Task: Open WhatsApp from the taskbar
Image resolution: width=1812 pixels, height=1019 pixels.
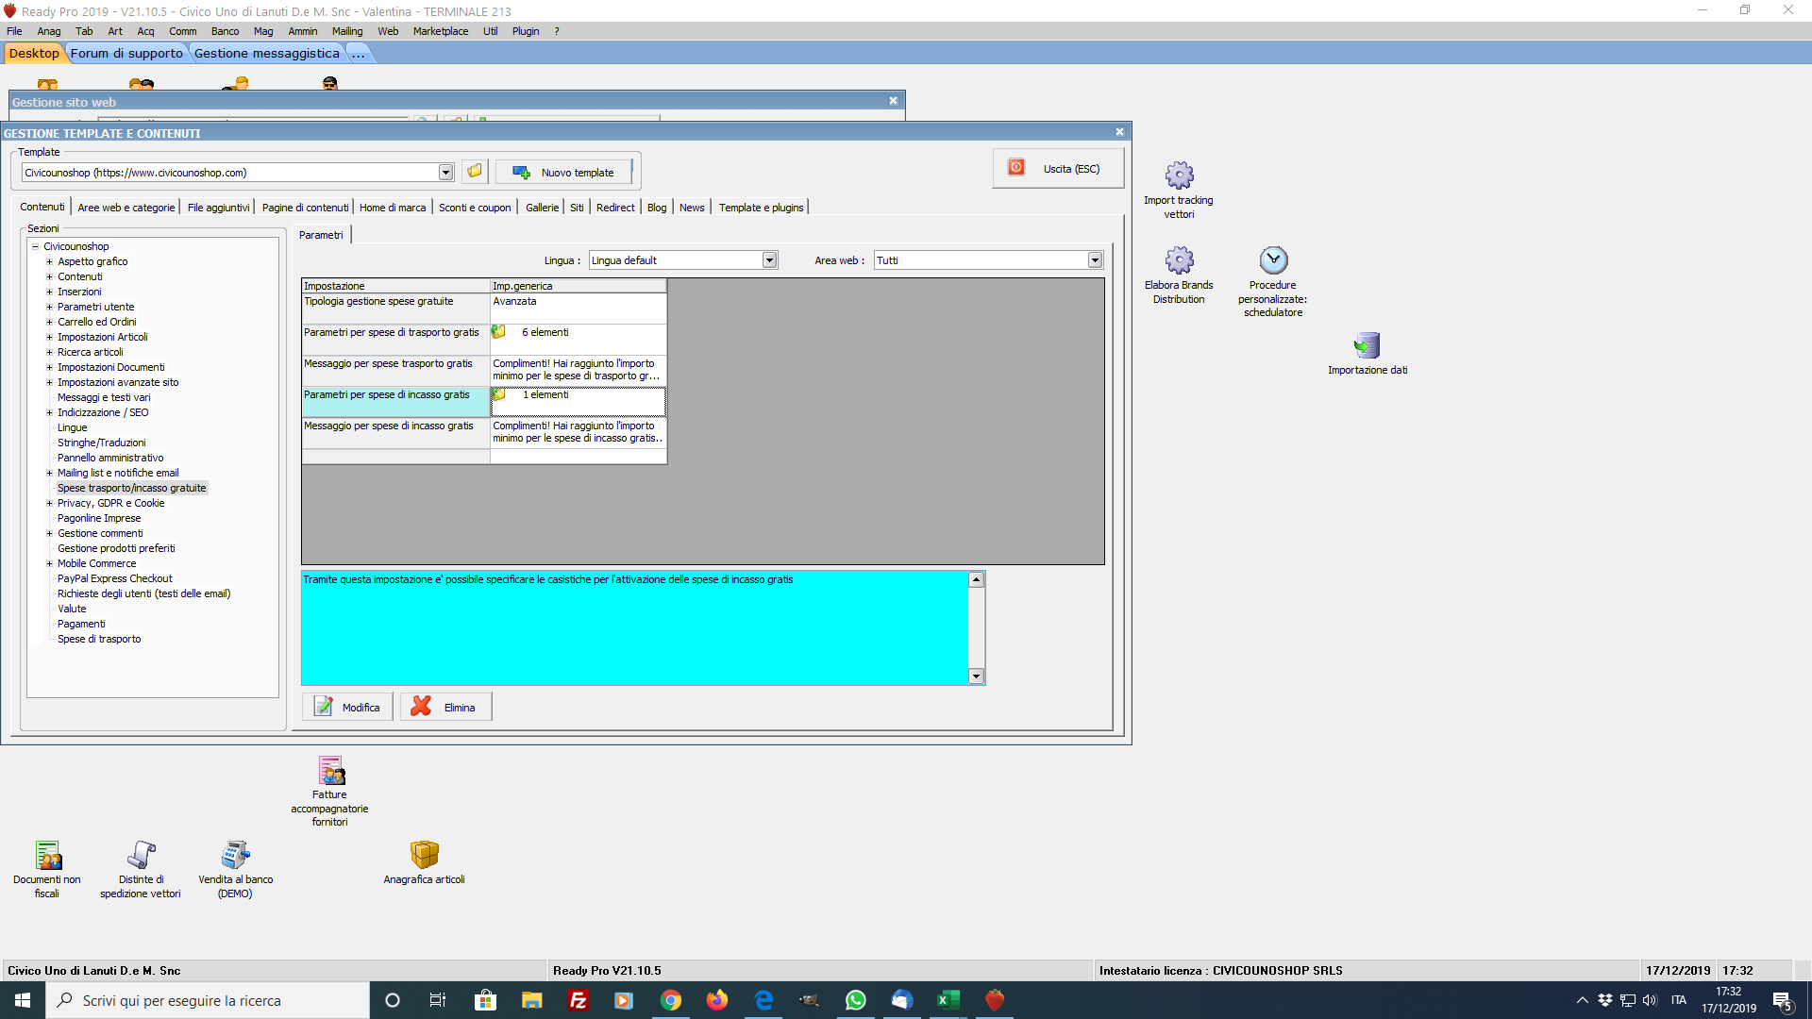Action: (856, 1000)
